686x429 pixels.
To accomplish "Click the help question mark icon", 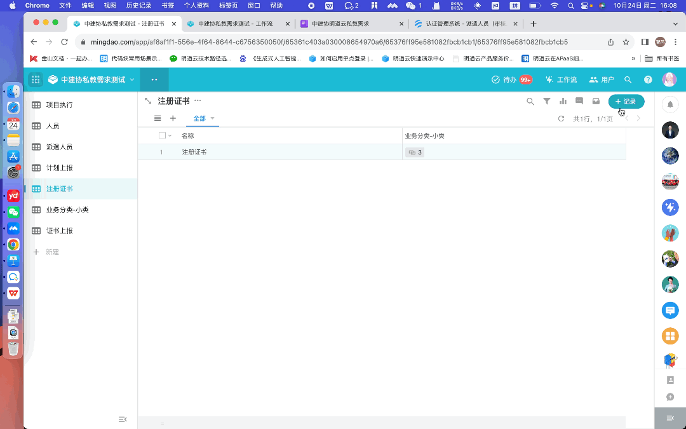I will 648,79.
